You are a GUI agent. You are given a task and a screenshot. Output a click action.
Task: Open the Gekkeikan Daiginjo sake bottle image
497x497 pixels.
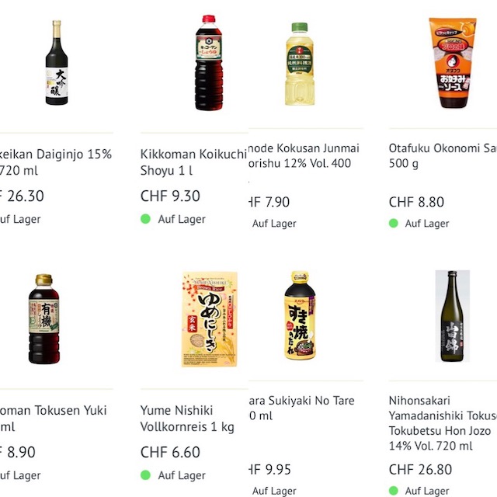56,64
